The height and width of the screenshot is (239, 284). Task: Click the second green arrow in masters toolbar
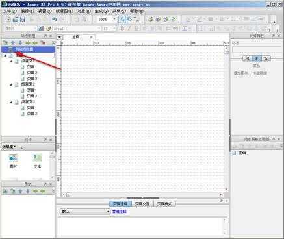[42, 191]
